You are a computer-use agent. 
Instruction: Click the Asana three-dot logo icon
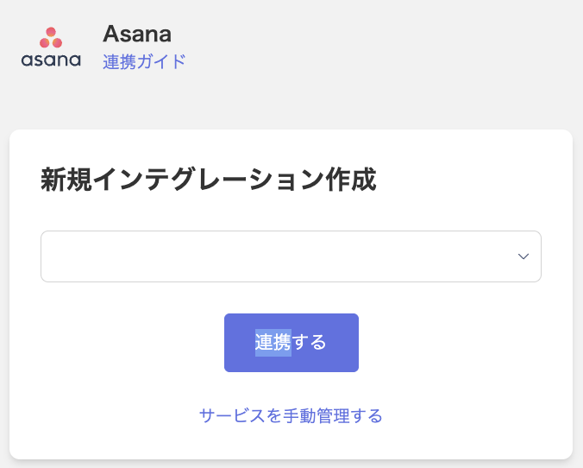pyautogui.click(x=51, y=38)
